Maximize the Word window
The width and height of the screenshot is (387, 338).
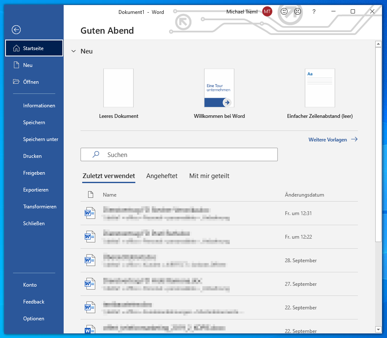353,11
